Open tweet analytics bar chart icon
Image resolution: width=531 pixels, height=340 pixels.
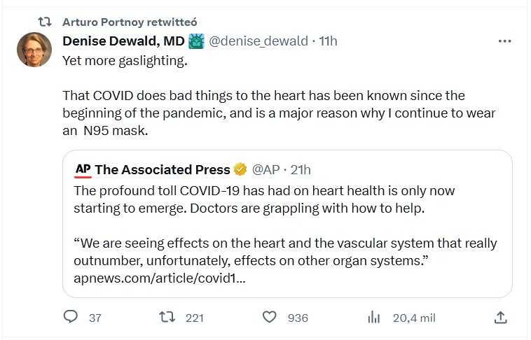pyautogui.click(x=373, y=318)
